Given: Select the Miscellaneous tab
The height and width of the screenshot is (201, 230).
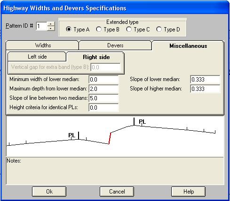Looking at the screenshot, I should coord(188,46).
